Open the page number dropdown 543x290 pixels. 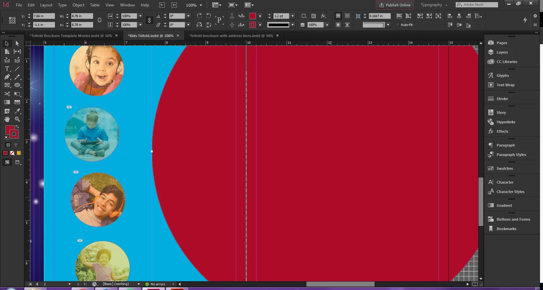[70, 284]
